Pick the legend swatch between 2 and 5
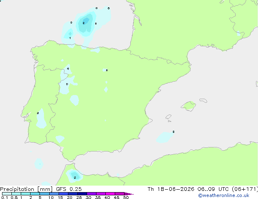The image size is (258, 199). point(35,194)
